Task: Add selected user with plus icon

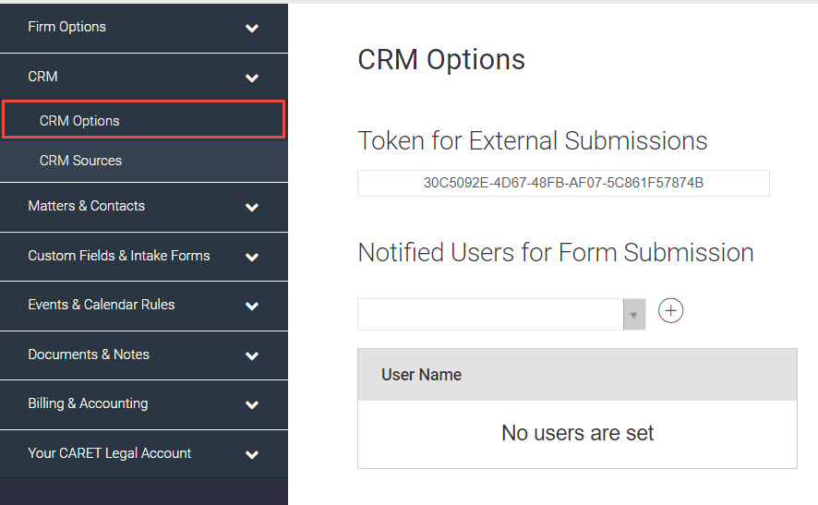Action: coord(670,311)
